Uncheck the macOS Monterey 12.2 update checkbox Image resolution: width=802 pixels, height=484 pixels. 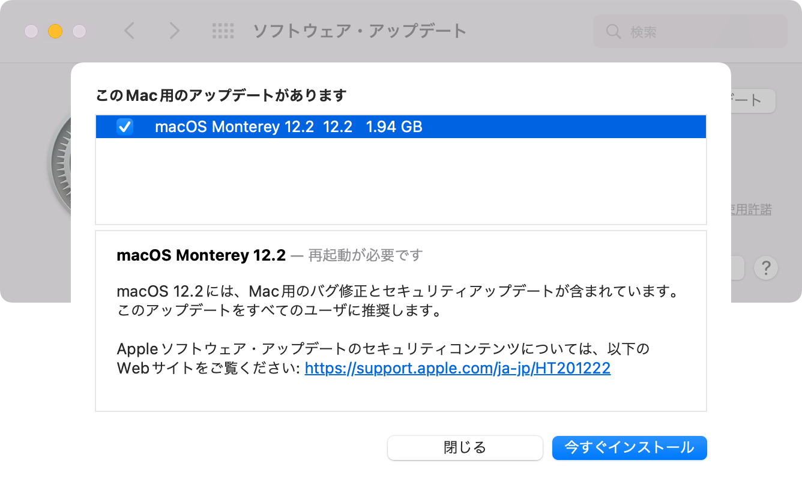pyautogui.click(x=124, y=127)
